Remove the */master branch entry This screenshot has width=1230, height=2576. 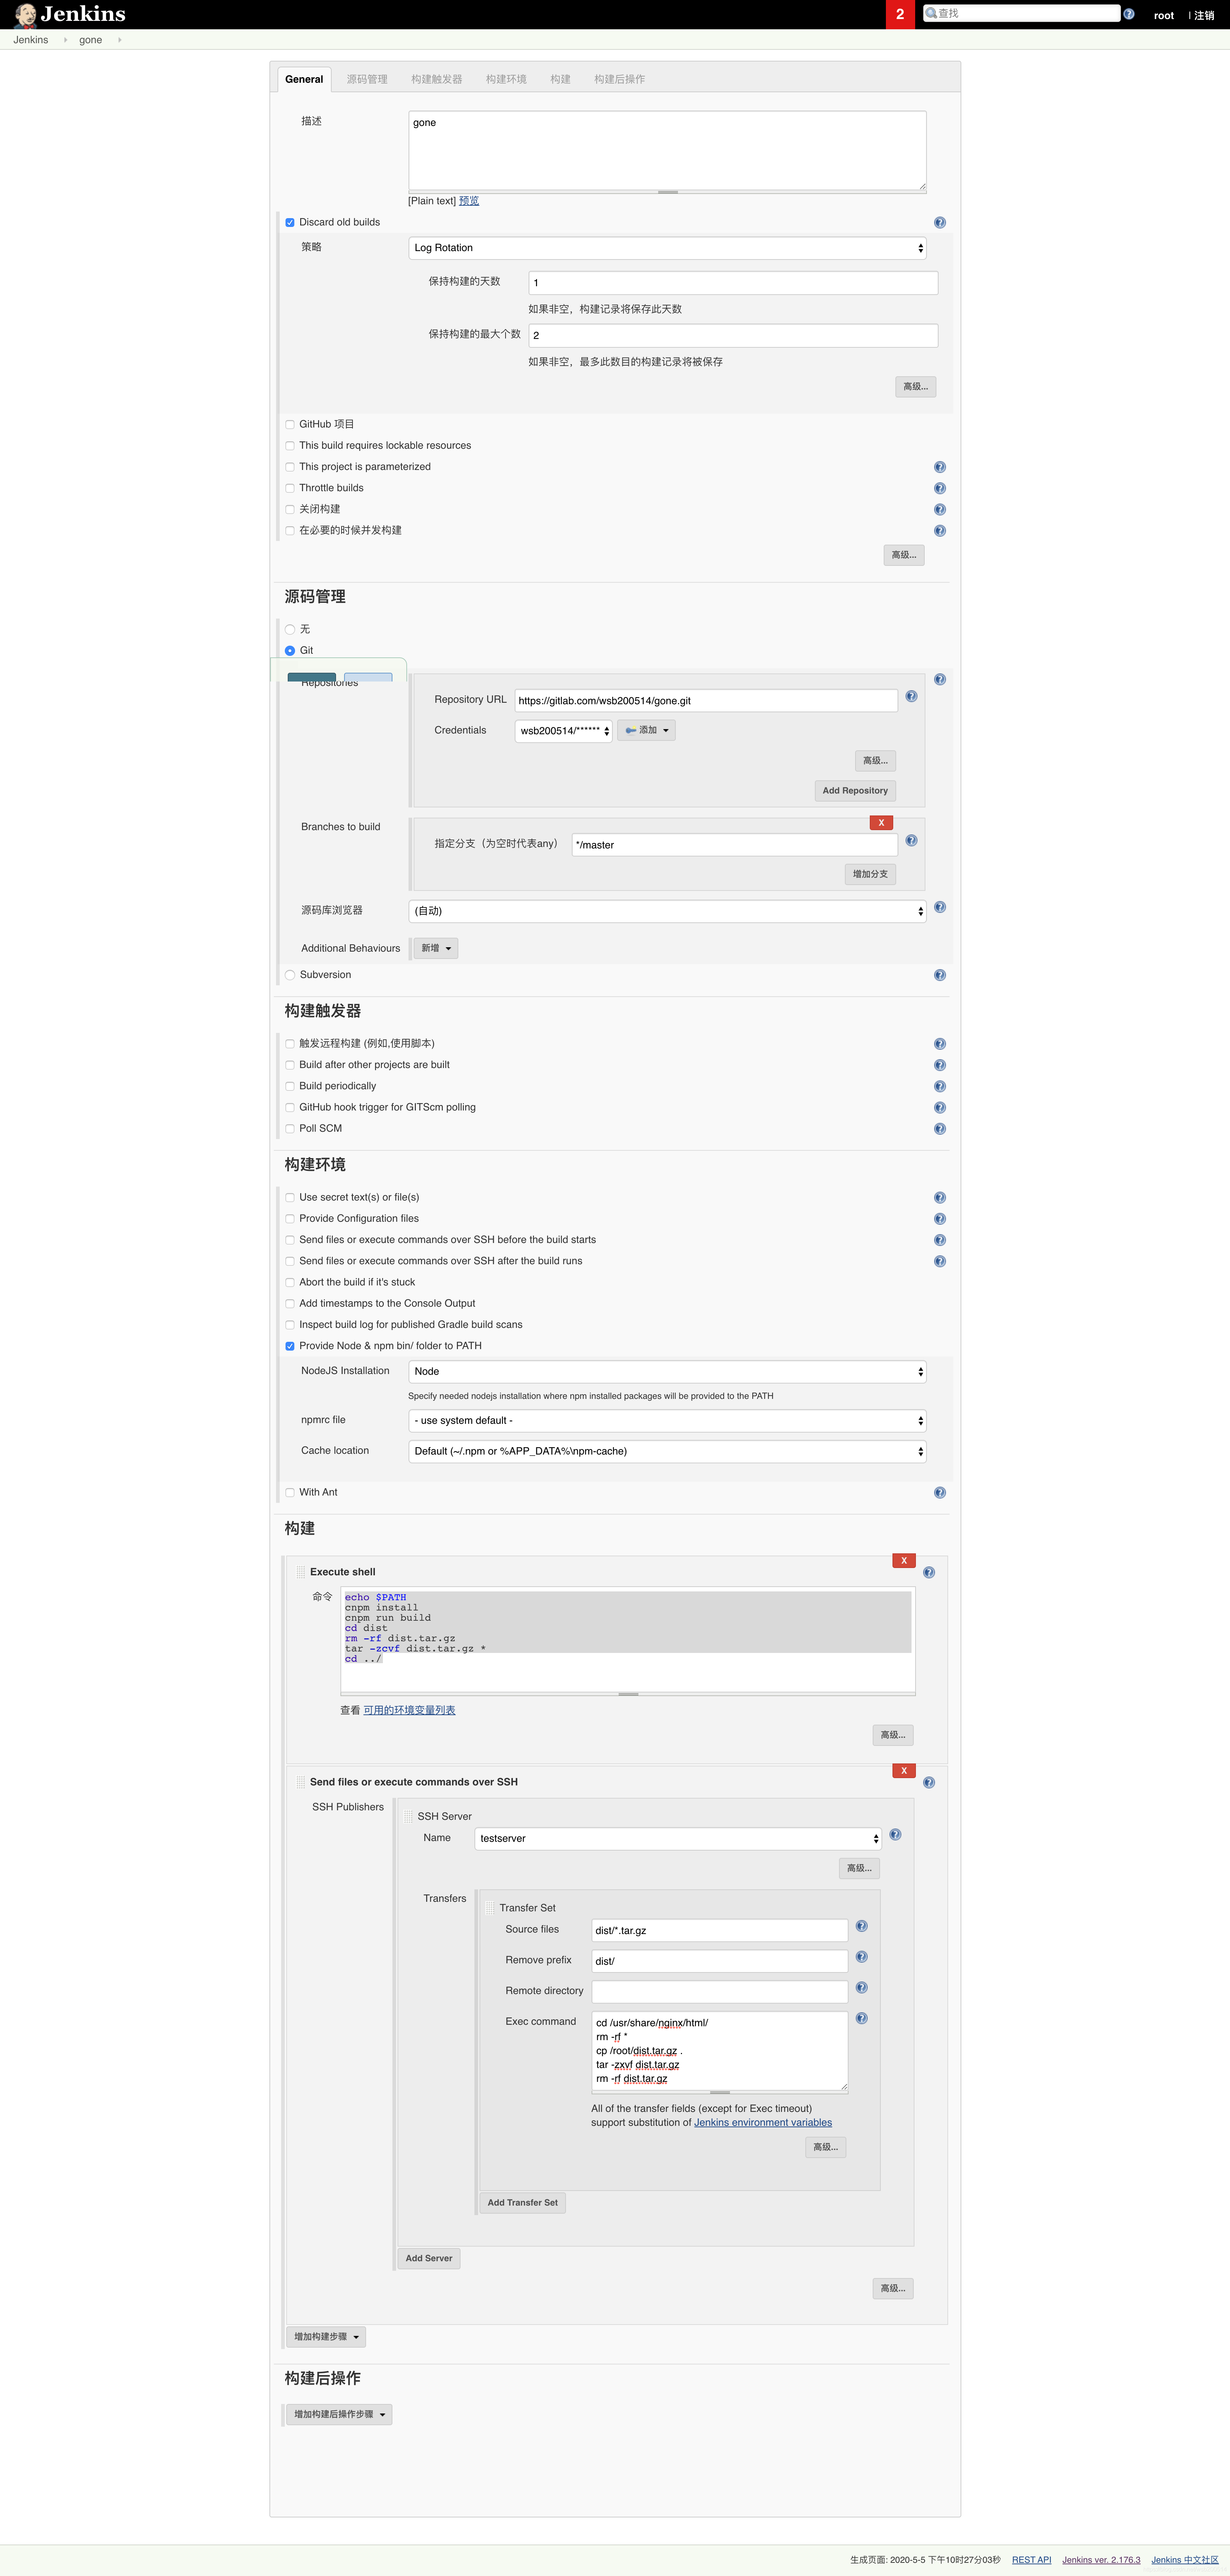881,823
